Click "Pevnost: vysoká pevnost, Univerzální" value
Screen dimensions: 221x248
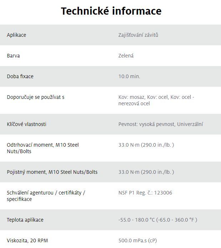tap(161, 124)
